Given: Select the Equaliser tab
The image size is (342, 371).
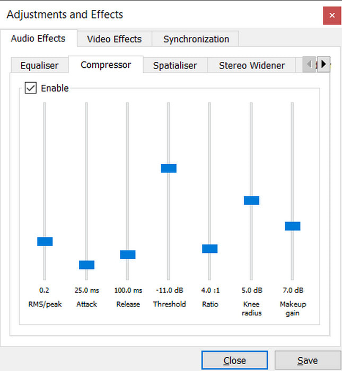Looking at the screenshot, I should click(x=39, y=66).
